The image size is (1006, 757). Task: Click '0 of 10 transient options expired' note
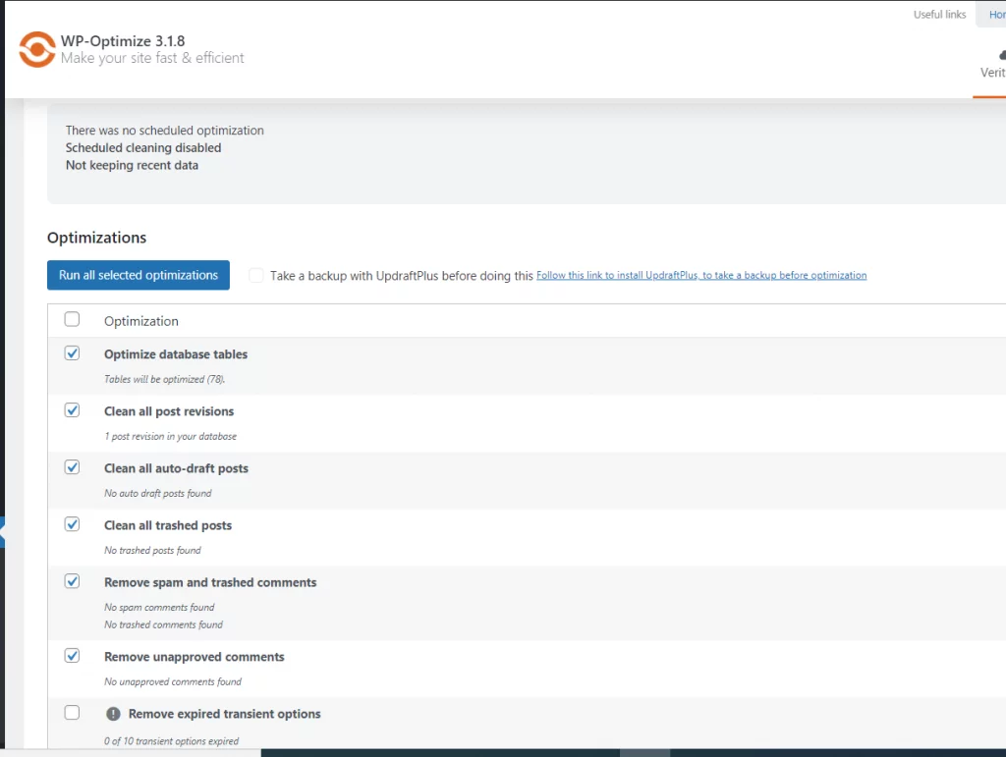[171, 741]
